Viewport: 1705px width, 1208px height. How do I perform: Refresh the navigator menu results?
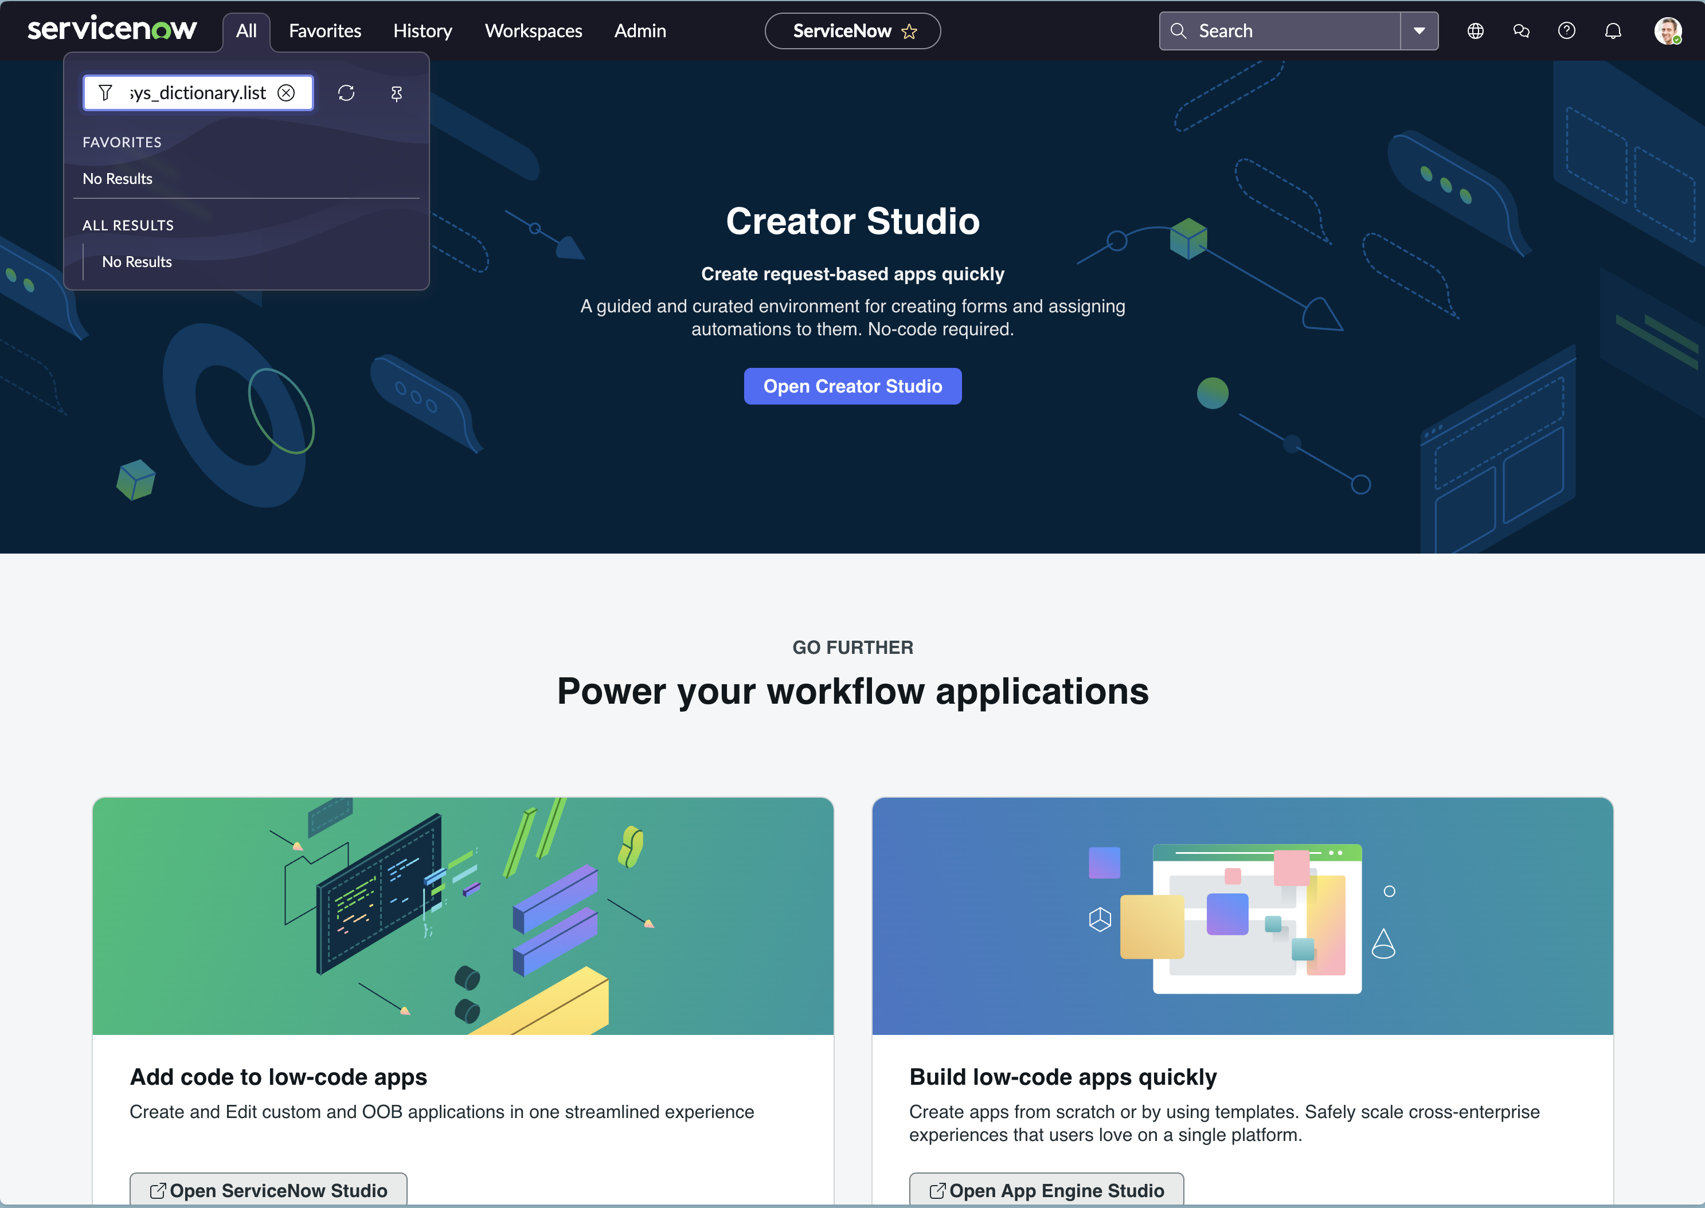pos(346,93)
